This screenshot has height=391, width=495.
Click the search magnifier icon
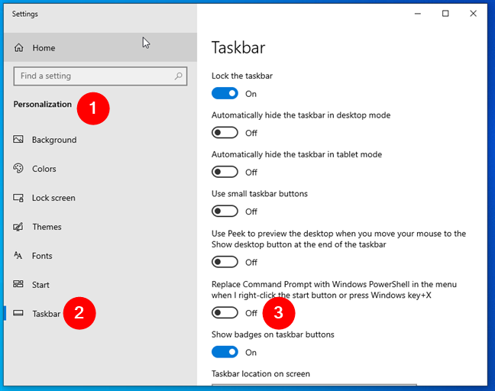178,76
